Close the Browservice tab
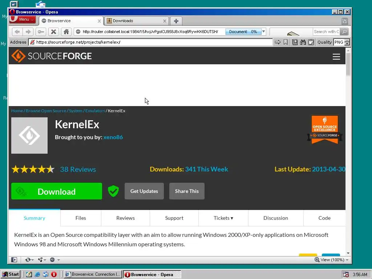 (x=100, y=21)
